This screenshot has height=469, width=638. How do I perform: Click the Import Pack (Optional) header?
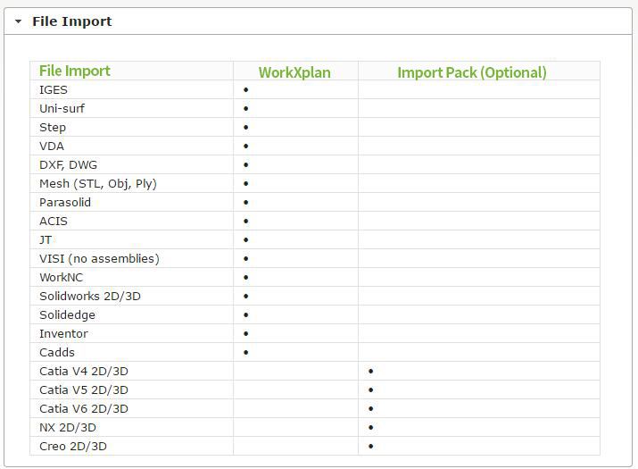(472, 72)
